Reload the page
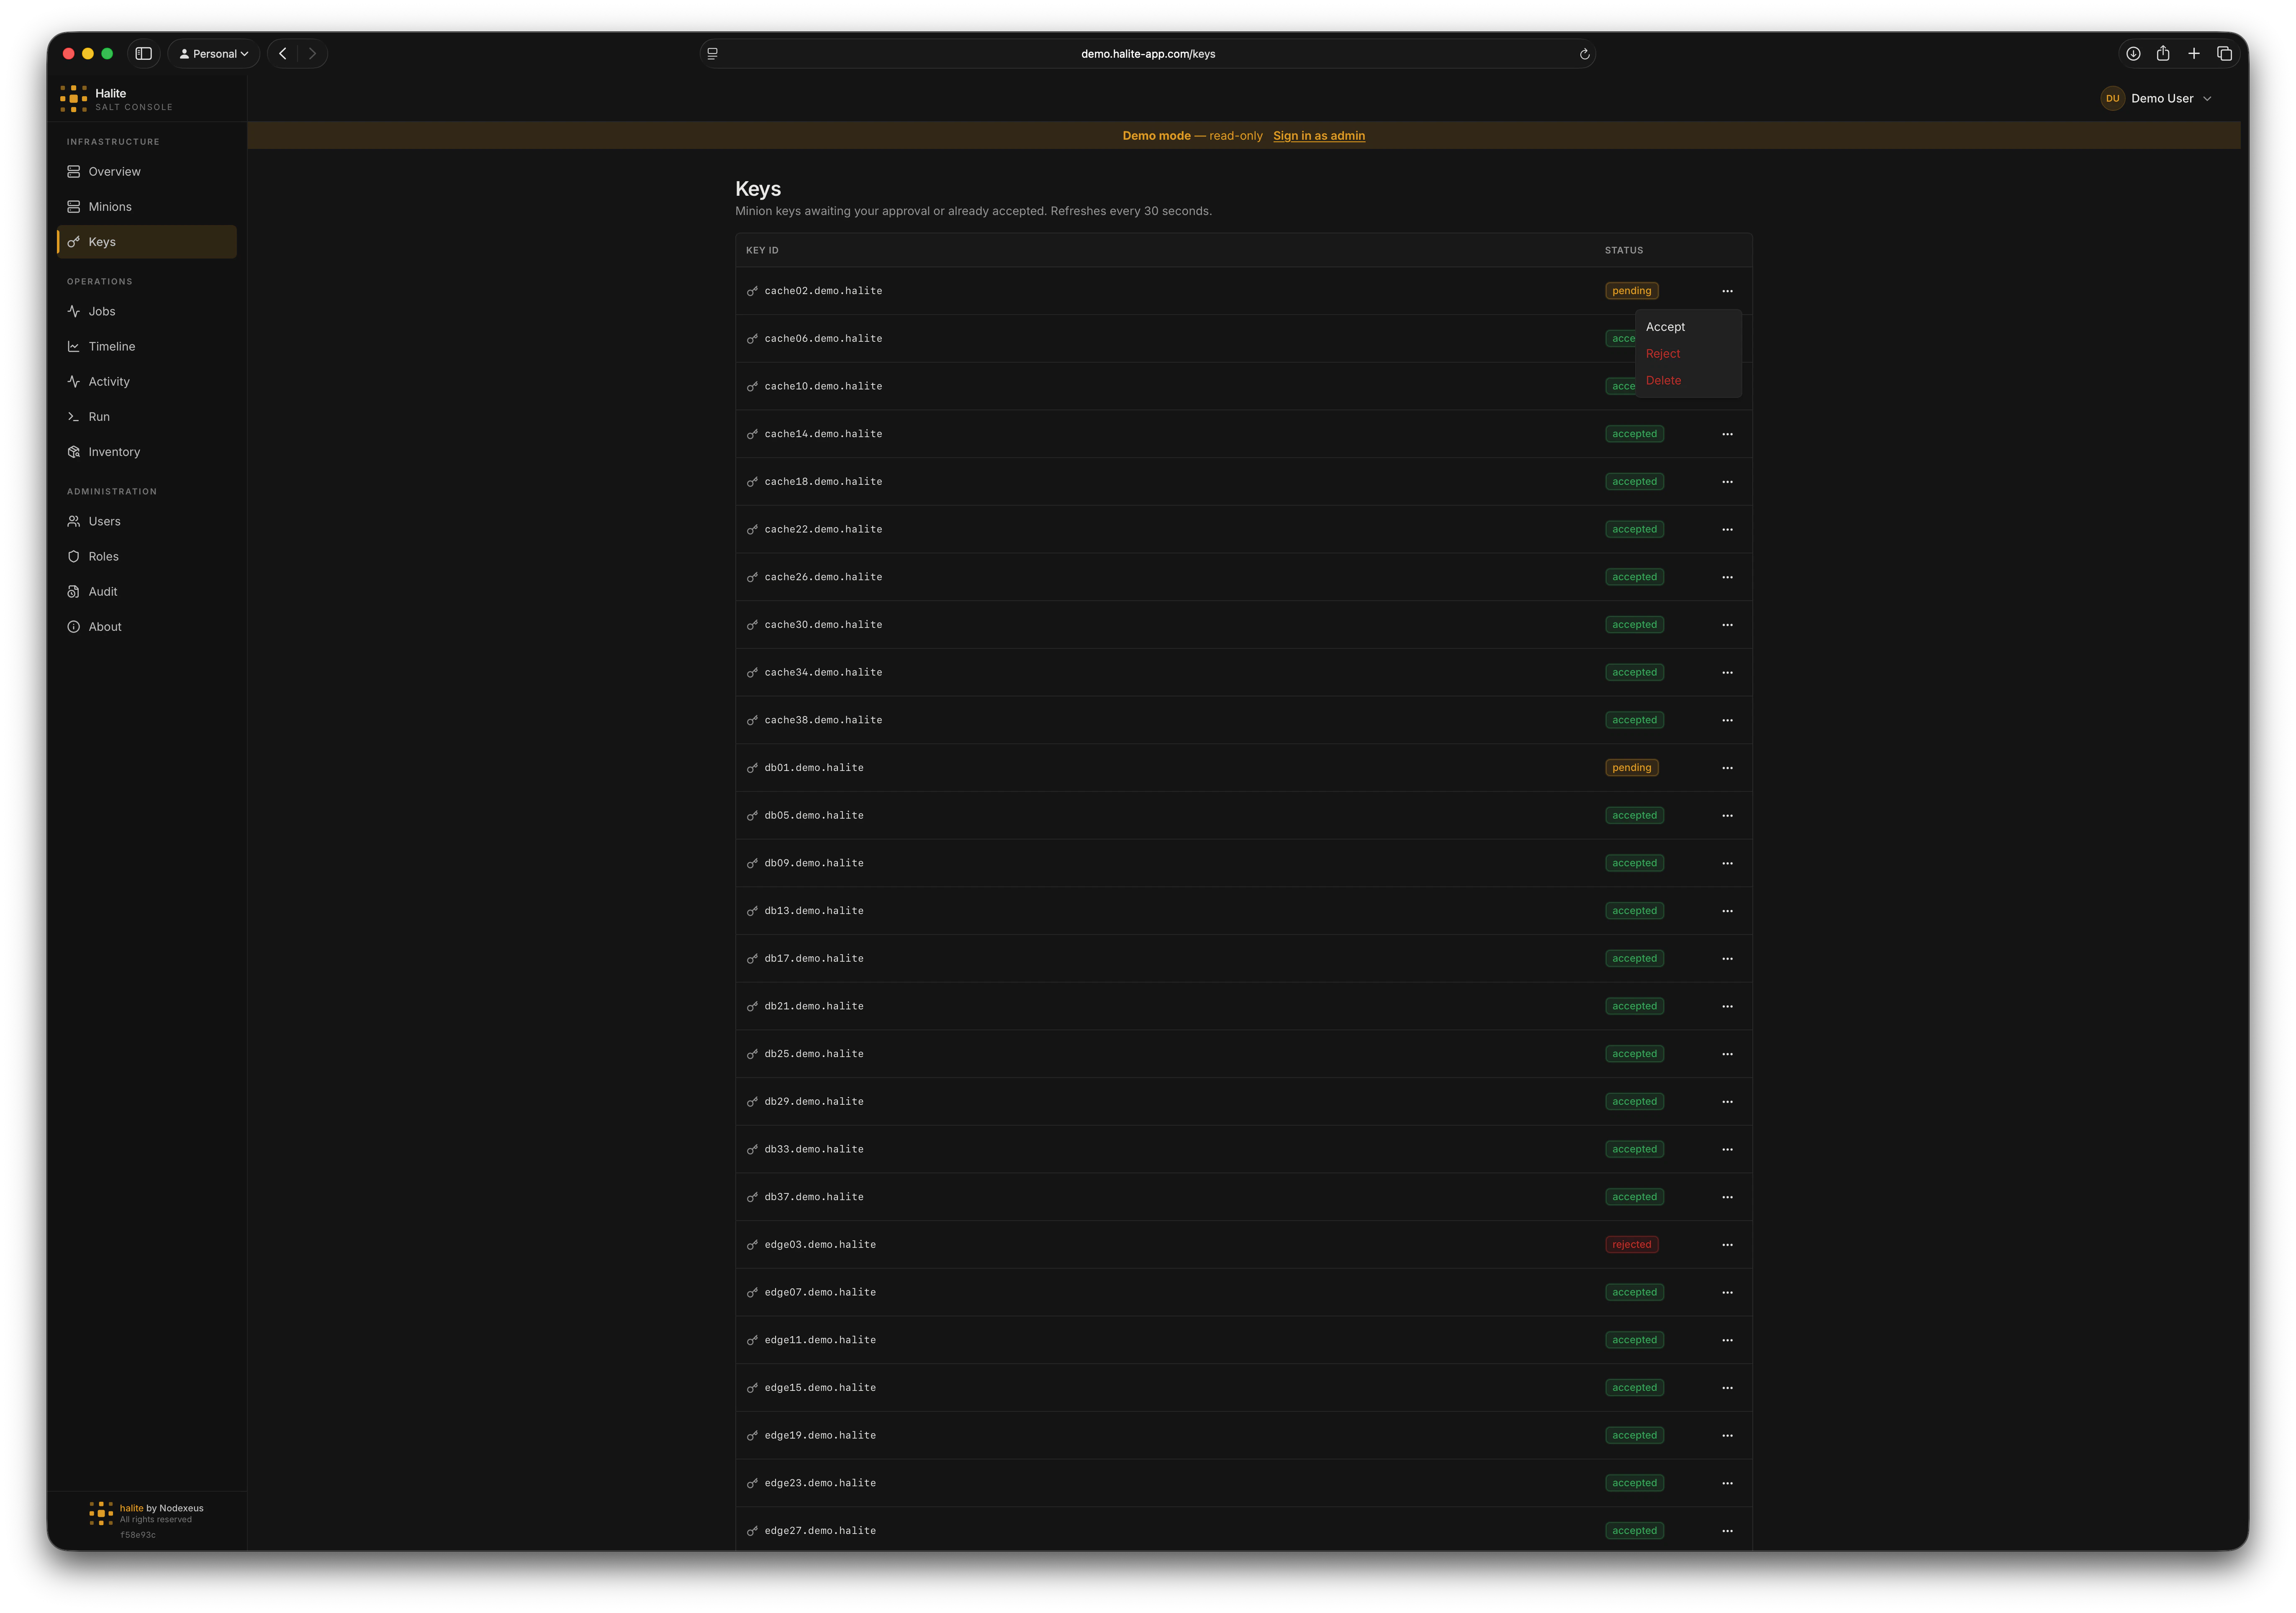2296x1613 pixels. pyautogui.click(x=1584, y=54)
